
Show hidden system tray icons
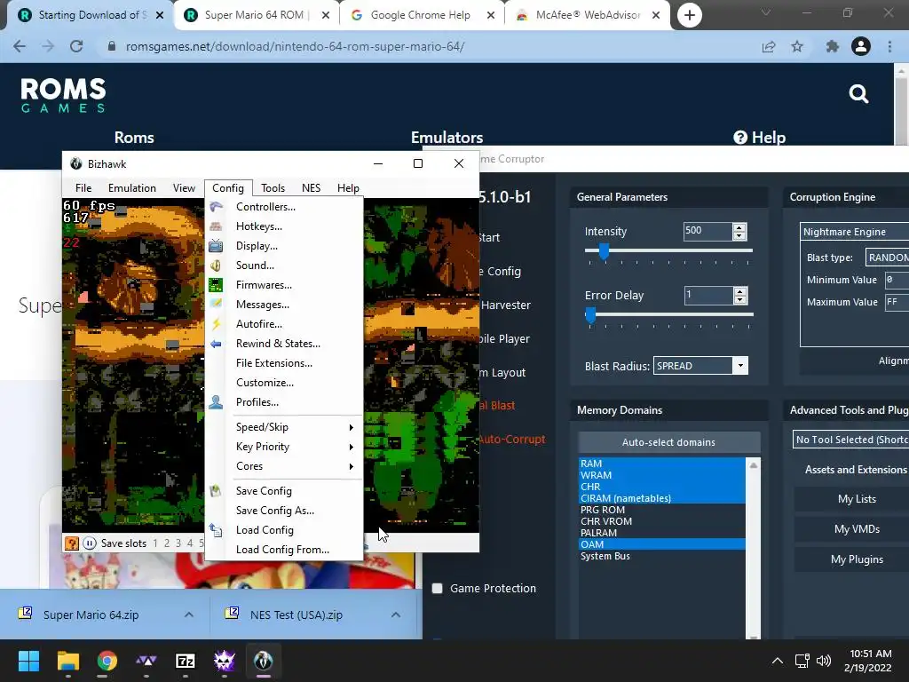[x=778, y=661]
